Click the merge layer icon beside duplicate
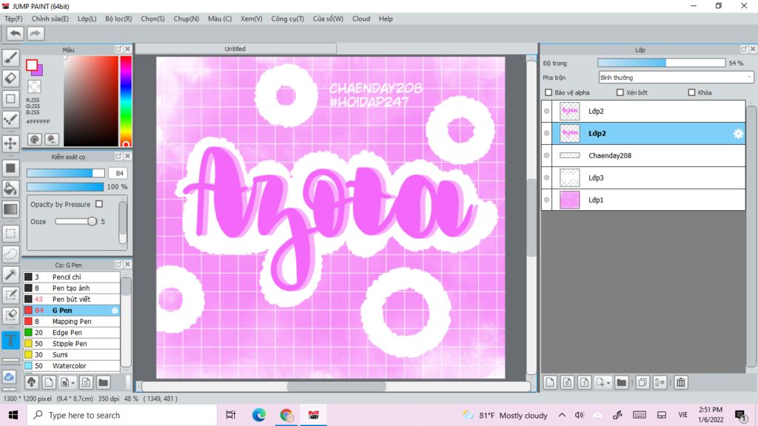 click(x=660, y=382)
